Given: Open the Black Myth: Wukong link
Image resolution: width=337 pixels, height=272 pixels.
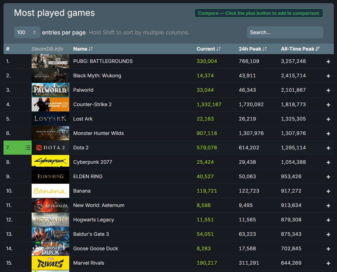Looking at the screenshot, I should 97,76.
